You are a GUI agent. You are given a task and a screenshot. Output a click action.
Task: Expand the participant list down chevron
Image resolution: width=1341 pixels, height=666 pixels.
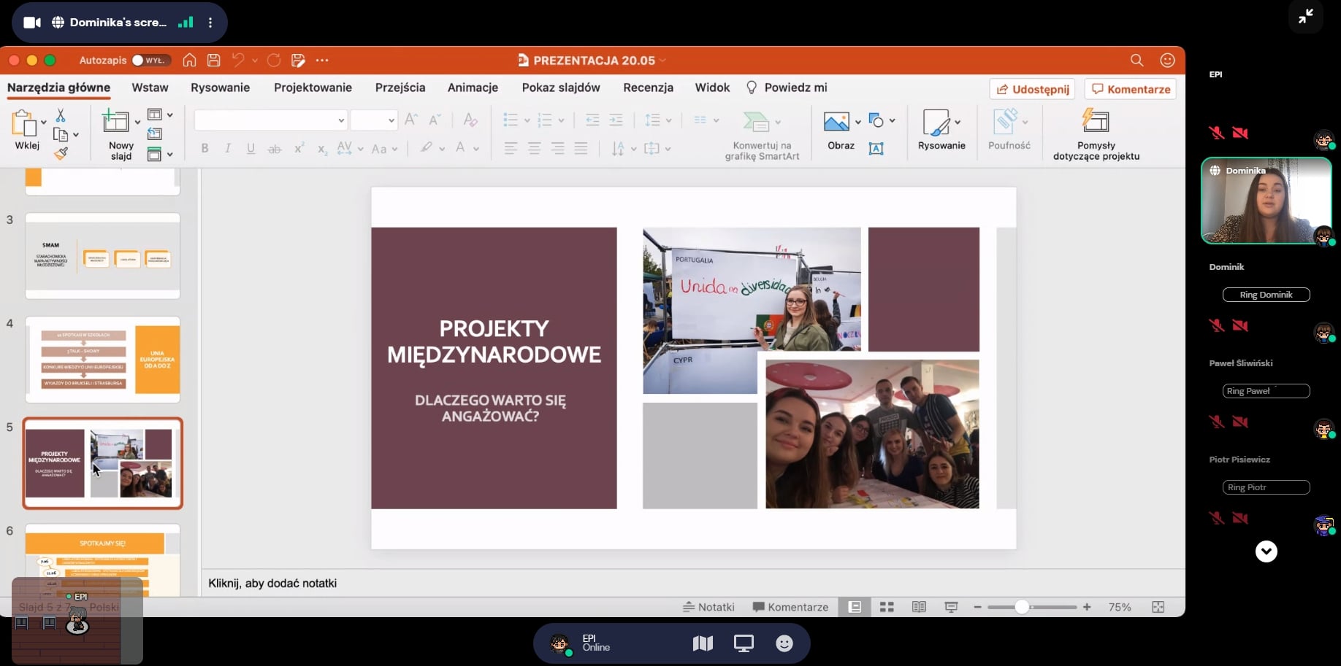click(x=1266, y=551)
